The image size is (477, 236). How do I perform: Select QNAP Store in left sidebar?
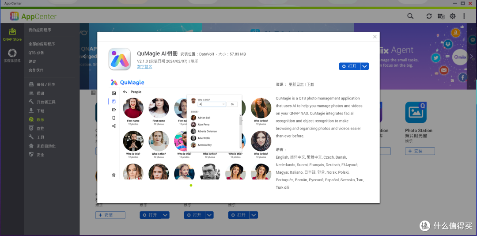click(x=12, y=34)
